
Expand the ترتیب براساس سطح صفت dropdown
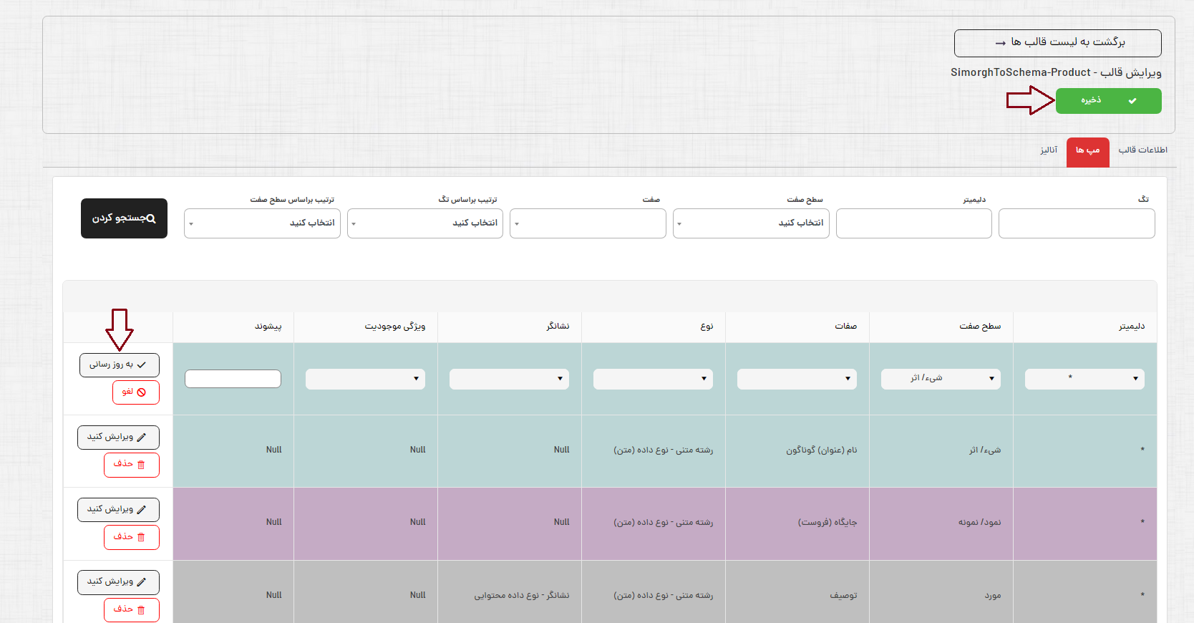point(262,223)
